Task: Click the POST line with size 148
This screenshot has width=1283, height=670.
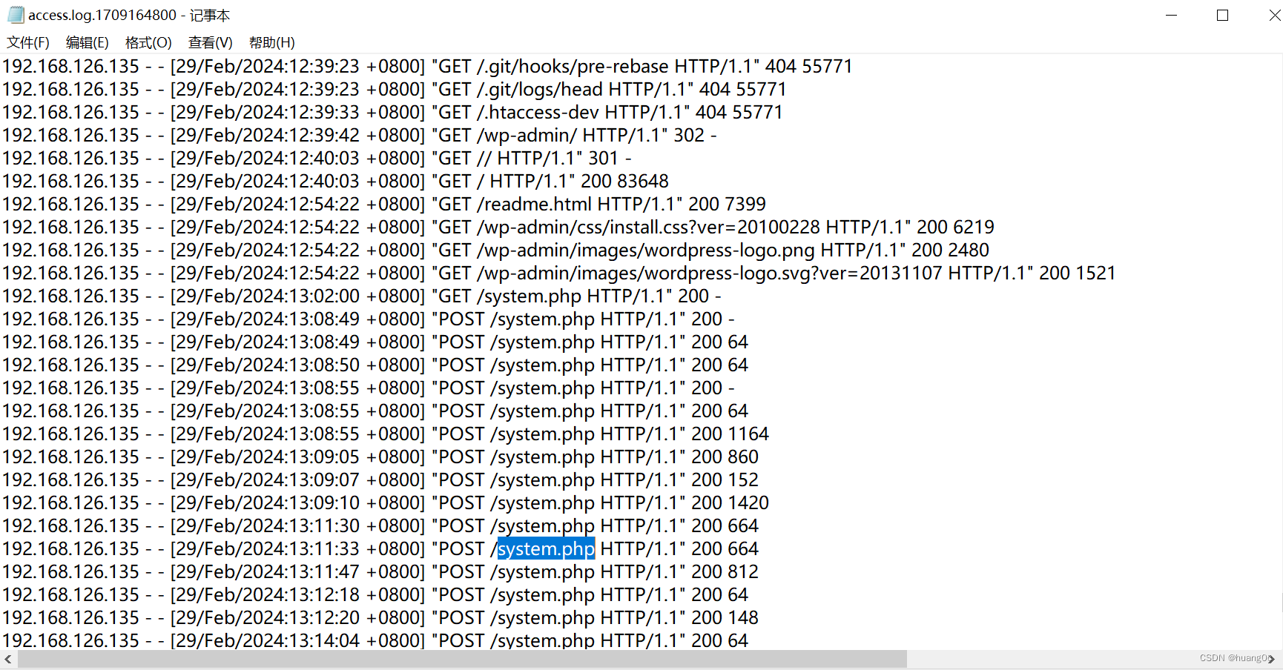Action: click(x=380, y=618)
